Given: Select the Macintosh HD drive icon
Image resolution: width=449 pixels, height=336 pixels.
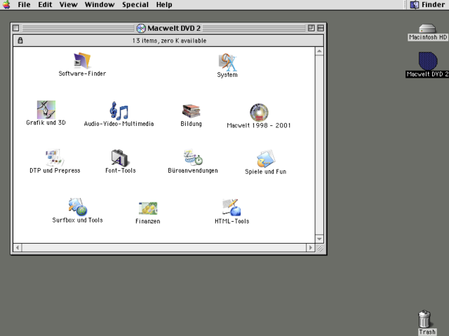Looking at the screenshot, I should [427, 29].
